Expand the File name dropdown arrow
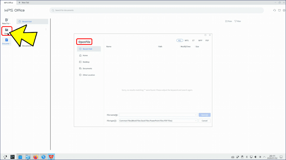 pos(196,115)
